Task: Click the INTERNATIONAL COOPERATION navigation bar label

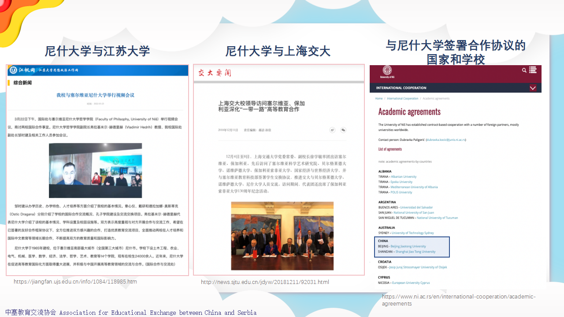Action: (401, 88)
